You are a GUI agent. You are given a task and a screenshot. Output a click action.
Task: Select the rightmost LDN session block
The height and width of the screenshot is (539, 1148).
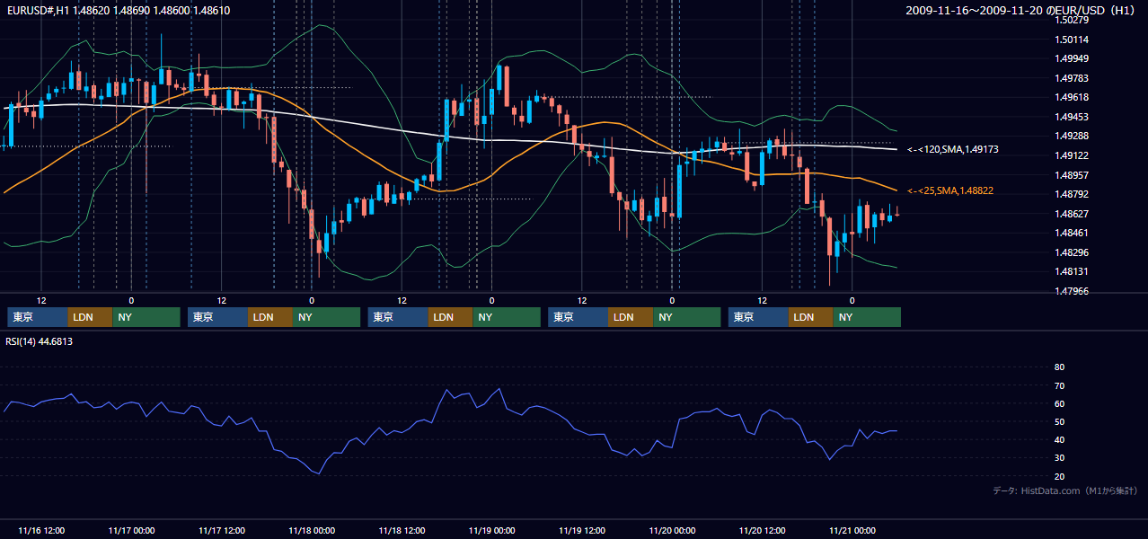(811, 317)
